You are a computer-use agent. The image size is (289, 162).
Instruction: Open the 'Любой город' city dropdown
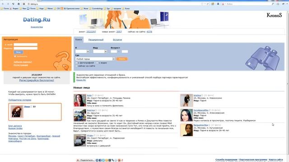(x=95, y=59)
